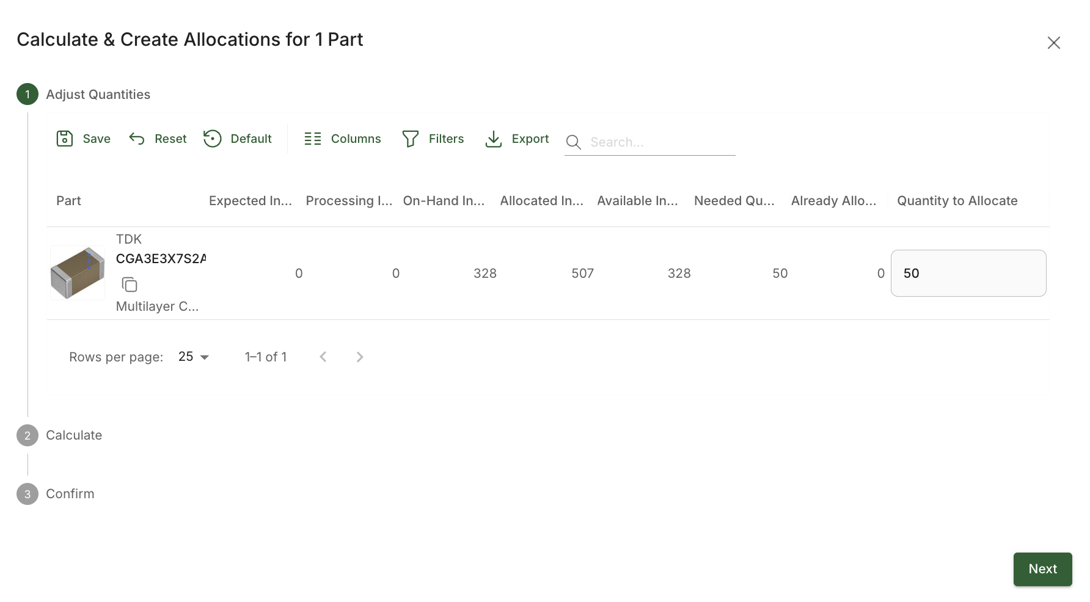The image size is (1090, 602).
Task: Sort by Already Allo... column header
Action: 833,201
